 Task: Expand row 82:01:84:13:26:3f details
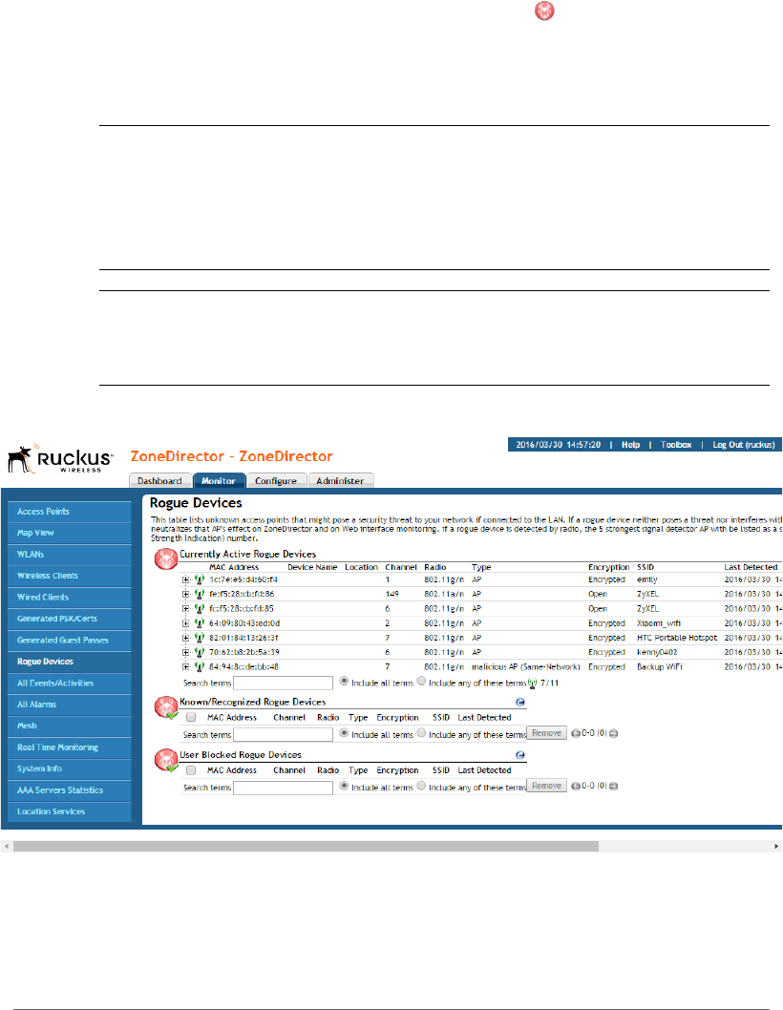pos(185,638)
